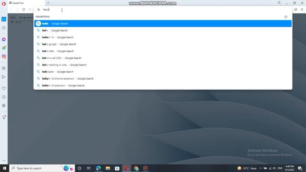
Task: Open File Explorer from the taskbar
Action: point(108,168)
